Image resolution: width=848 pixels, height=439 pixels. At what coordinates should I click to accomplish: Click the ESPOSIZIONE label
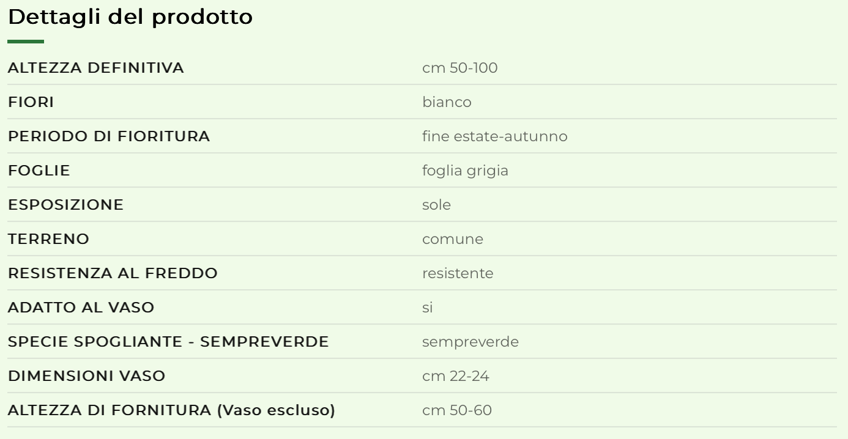click(x=65, y=205)
